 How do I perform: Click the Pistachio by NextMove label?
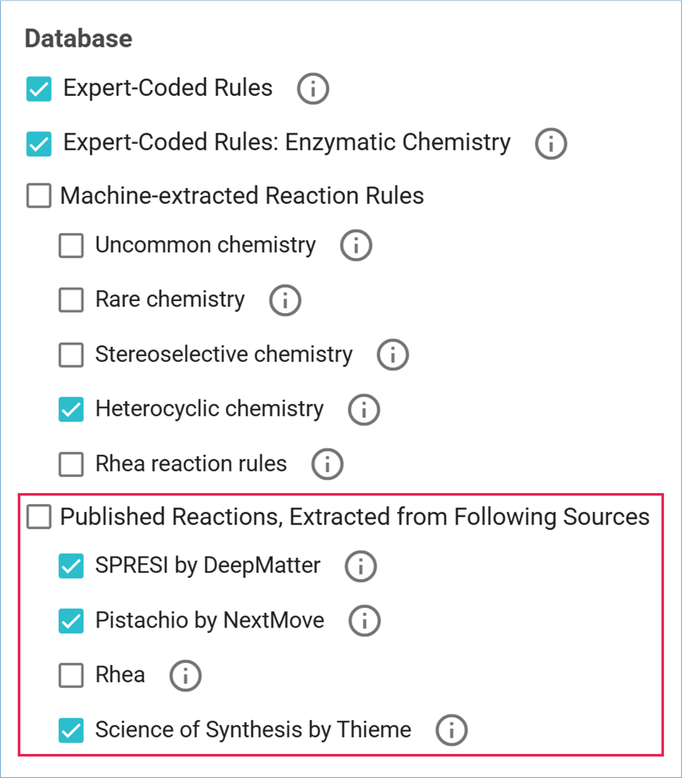click(210, 620)
